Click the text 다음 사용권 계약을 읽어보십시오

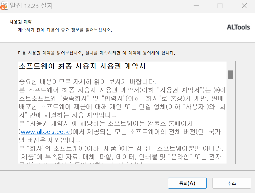50,53
